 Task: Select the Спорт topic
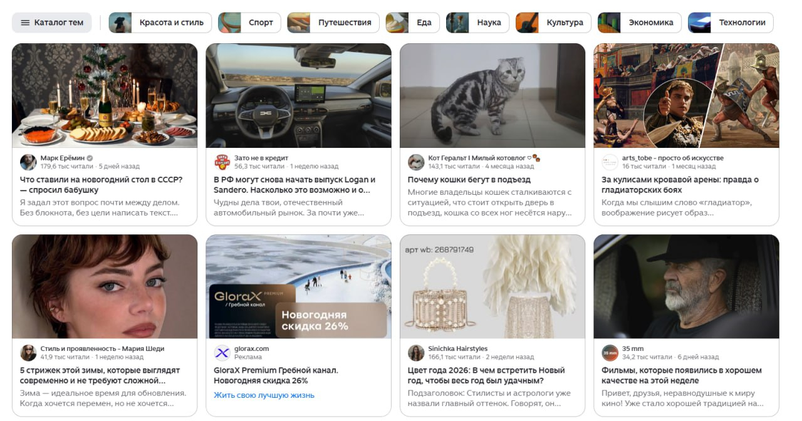(249, 23)
